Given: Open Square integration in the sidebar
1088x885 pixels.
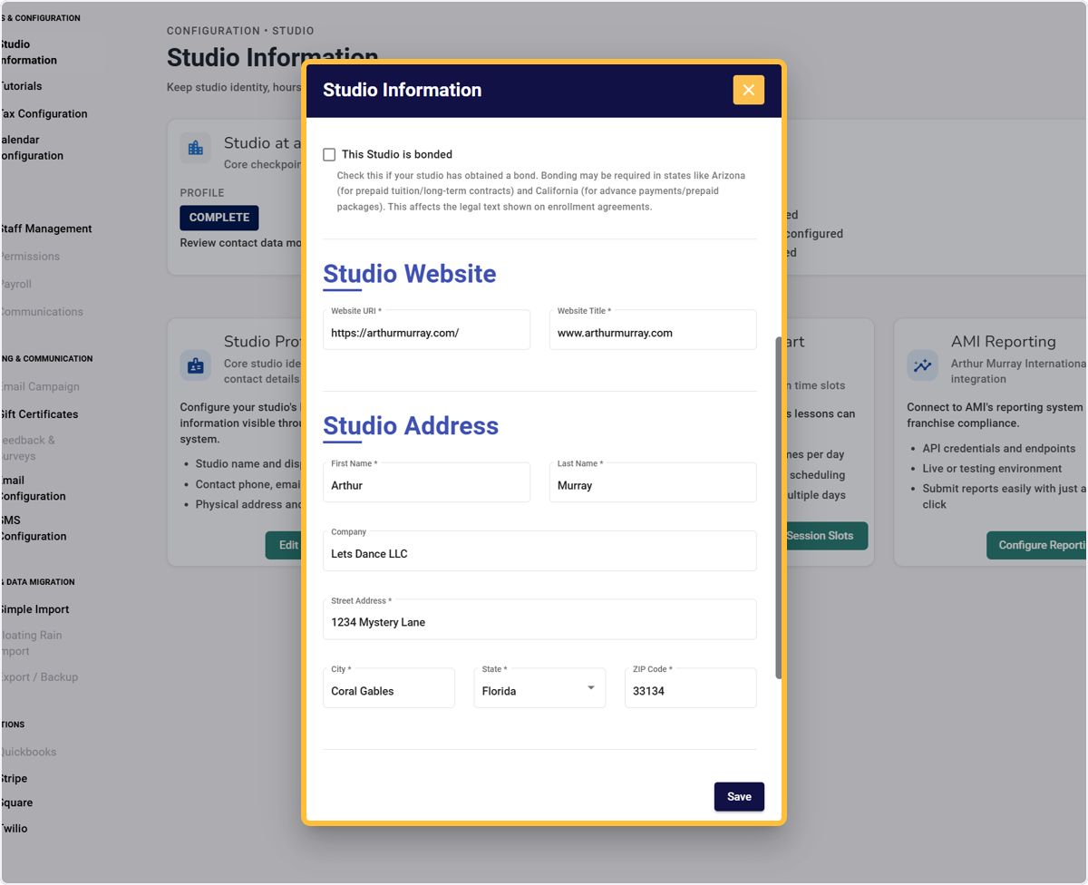Looking at the screenshot, I should [x=16, y=803].
